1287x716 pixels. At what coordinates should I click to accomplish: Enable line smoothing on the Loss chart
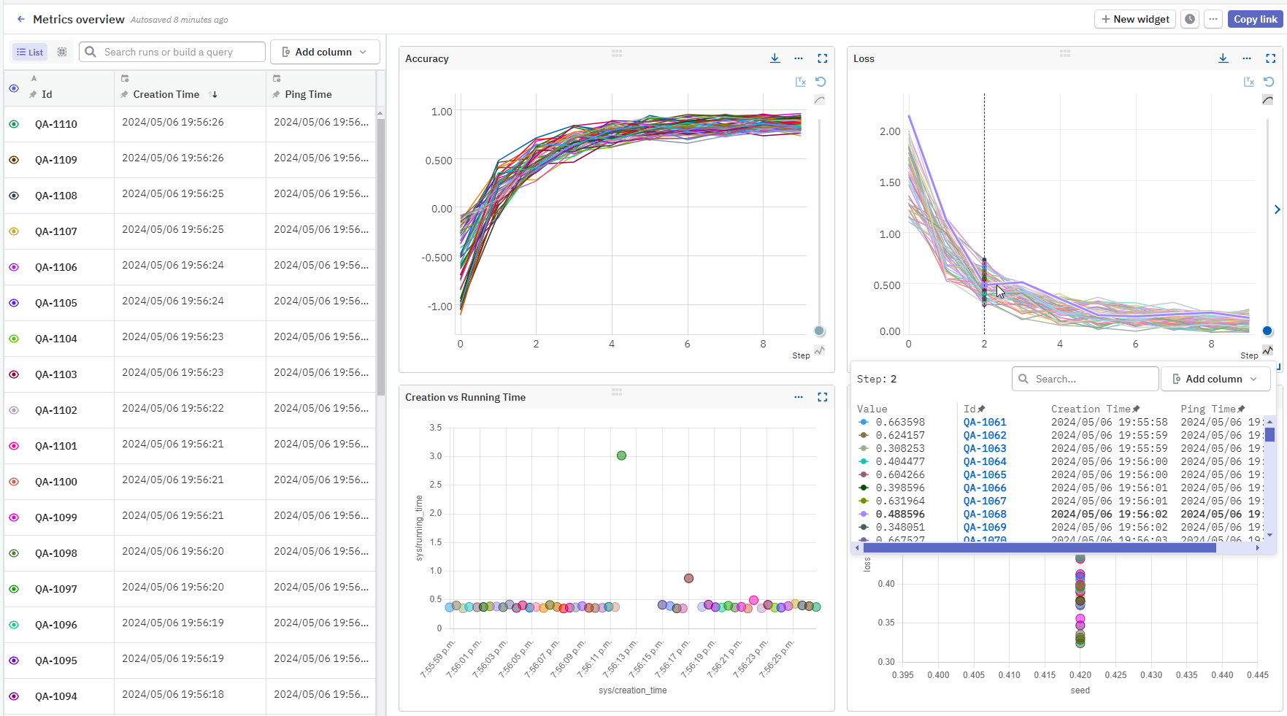click(x=1268, y=99)
